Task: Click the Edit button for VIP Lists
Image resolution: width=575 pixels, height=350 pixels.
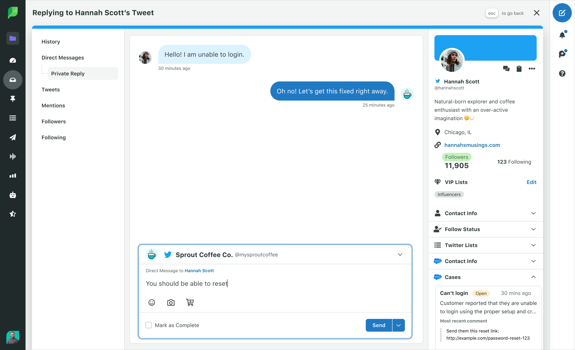Action: click(532, 182)
